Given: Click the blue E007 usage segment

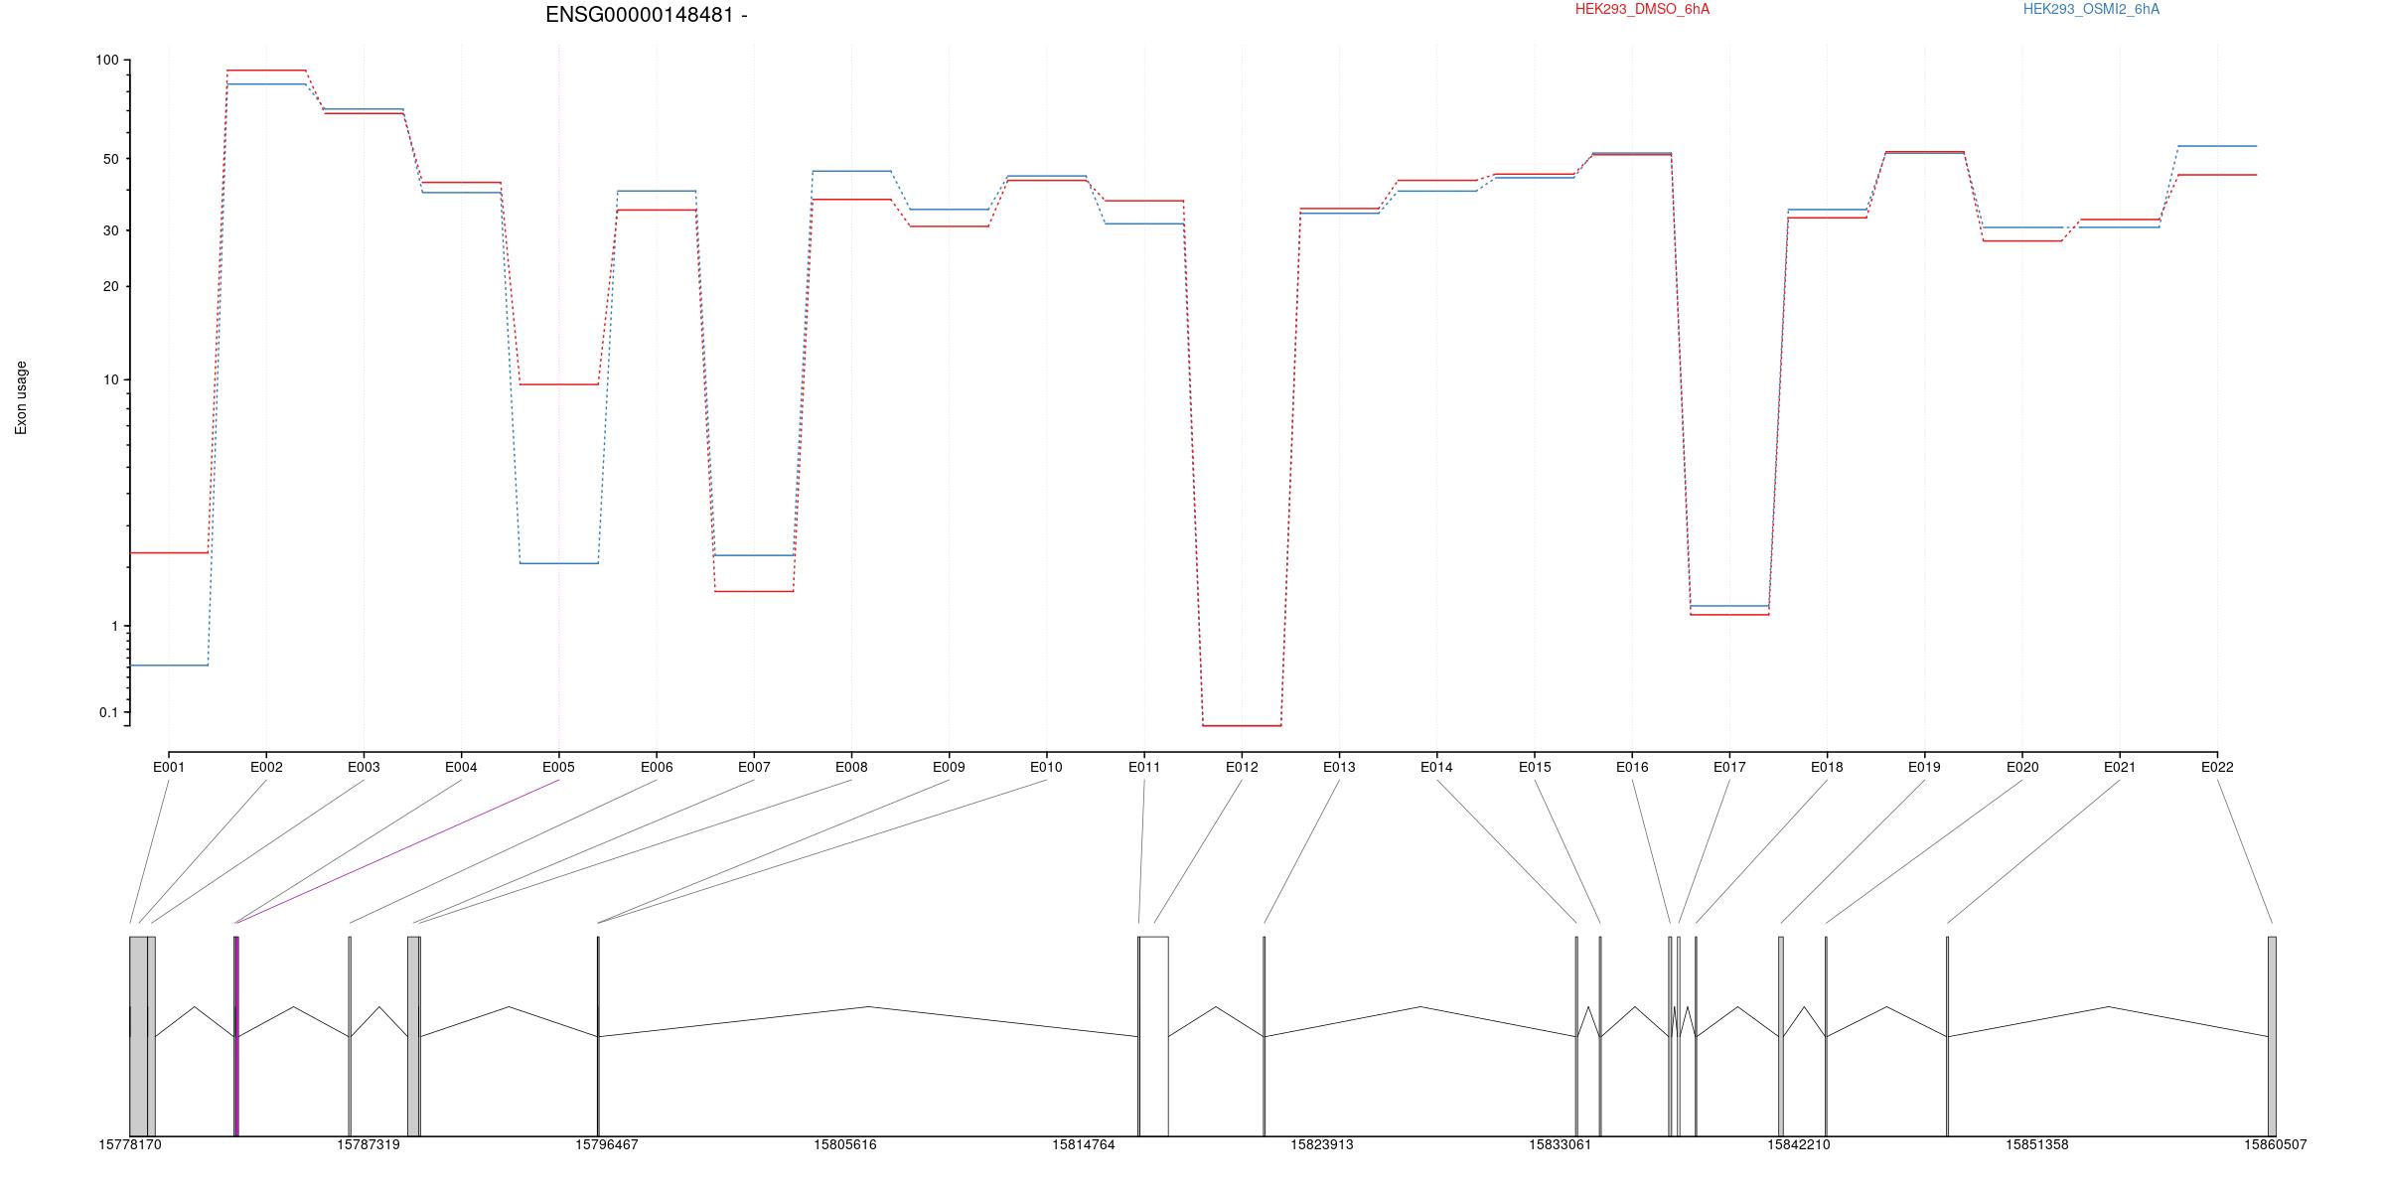Looking at the screenshot, I should (754, 555).
